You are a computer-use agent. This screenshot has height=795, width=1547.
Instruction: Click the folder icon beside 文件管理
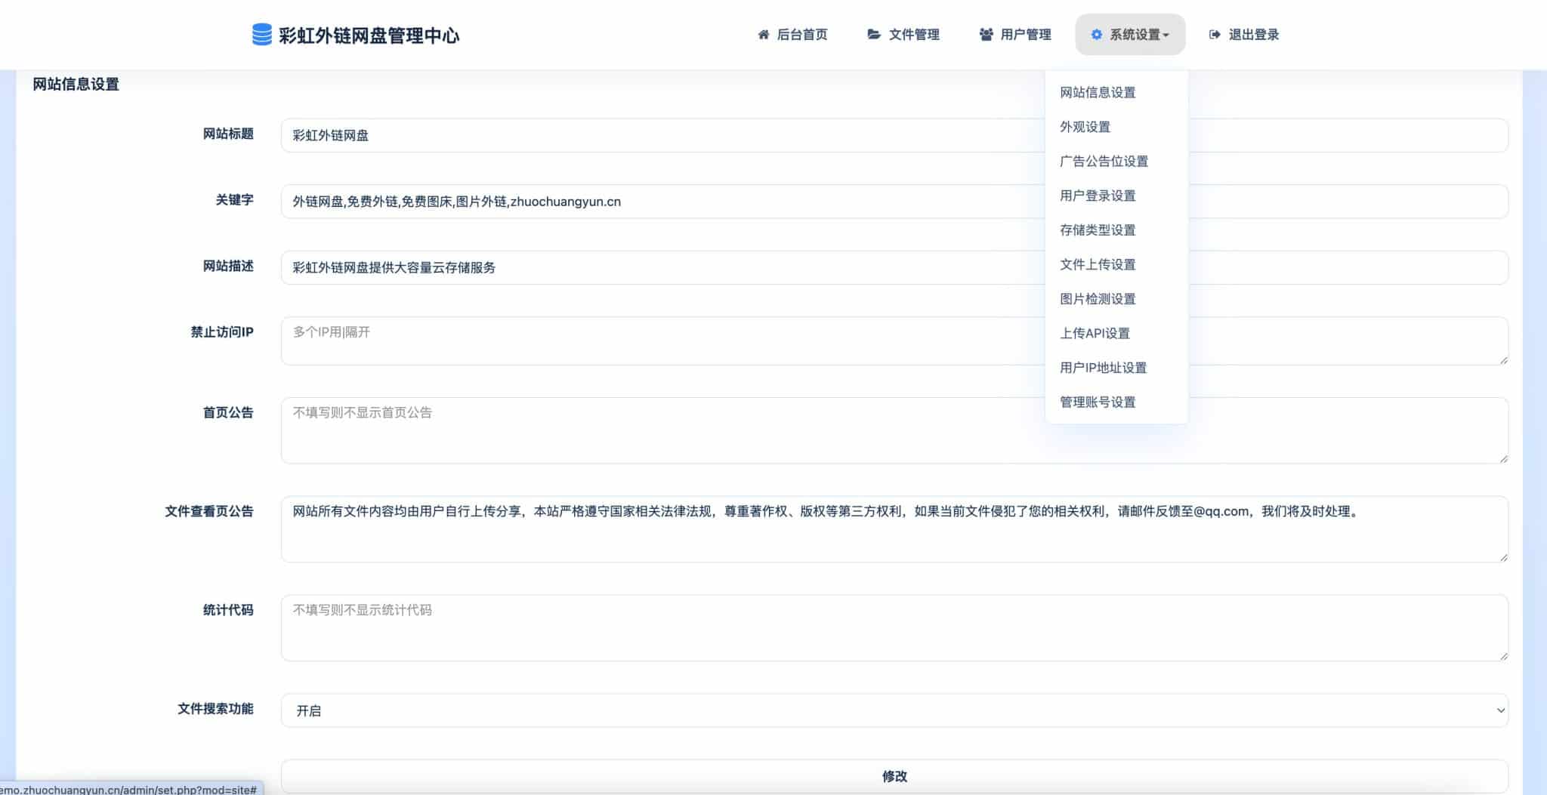click(874, 35)
